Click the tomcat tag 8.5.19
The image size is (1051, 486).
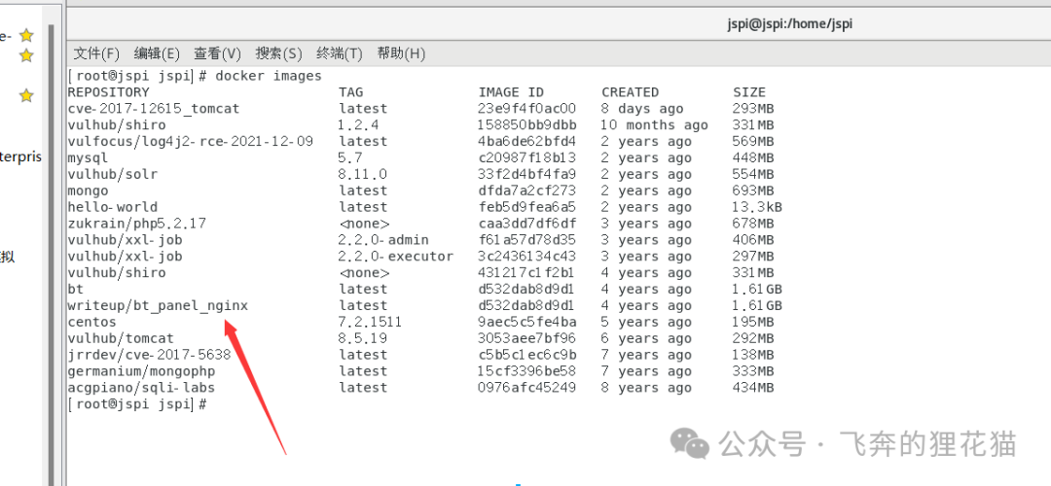363,338
